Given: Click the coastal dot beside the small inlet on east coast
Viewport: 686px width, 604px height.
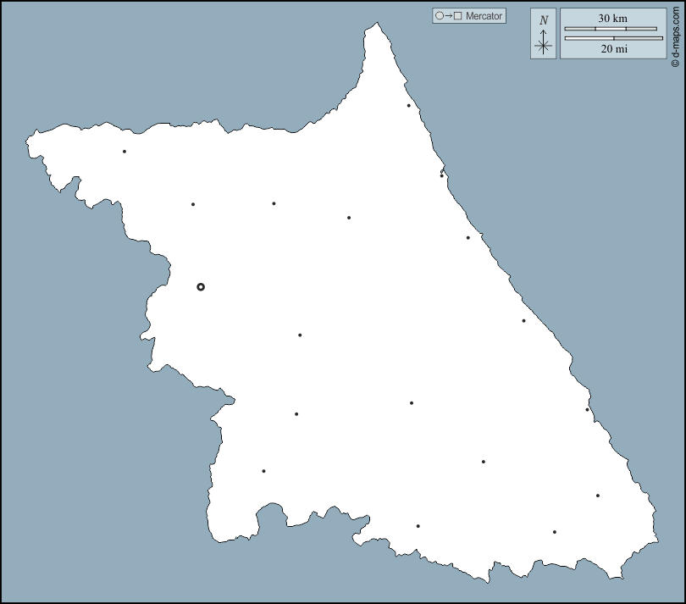Looking at the screenshot, I should pos(441,175).
